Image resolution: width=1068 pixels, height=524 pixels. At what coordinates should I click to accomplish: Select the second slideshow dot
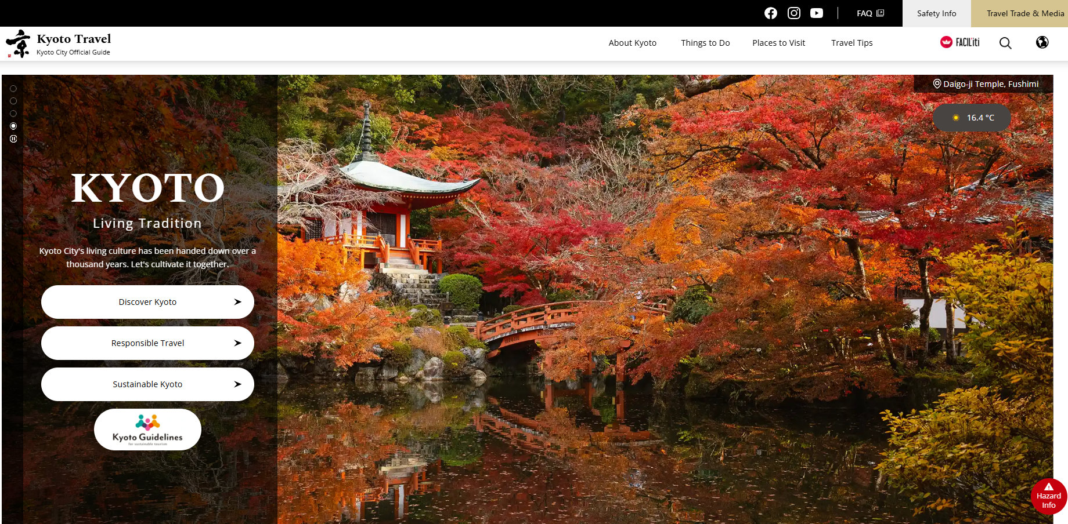13,101
